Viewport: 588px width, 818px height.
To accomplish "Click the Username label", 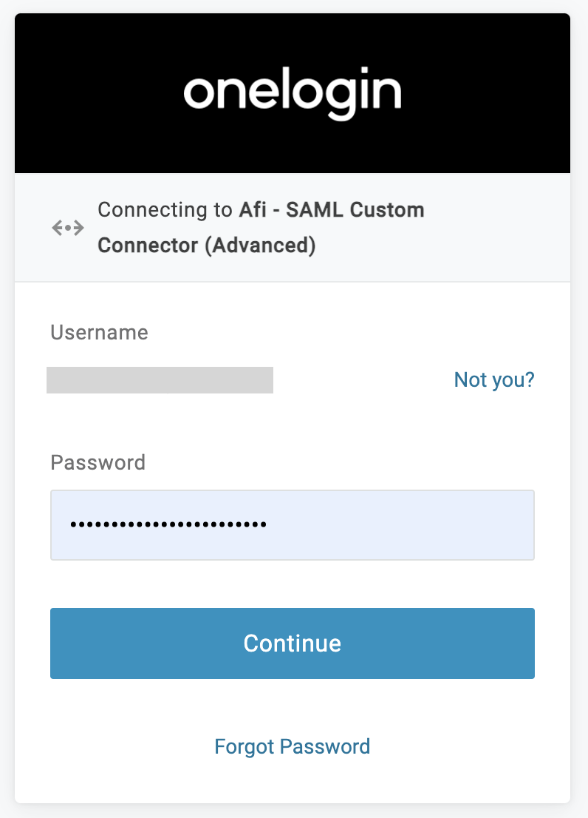I will 99,333.
